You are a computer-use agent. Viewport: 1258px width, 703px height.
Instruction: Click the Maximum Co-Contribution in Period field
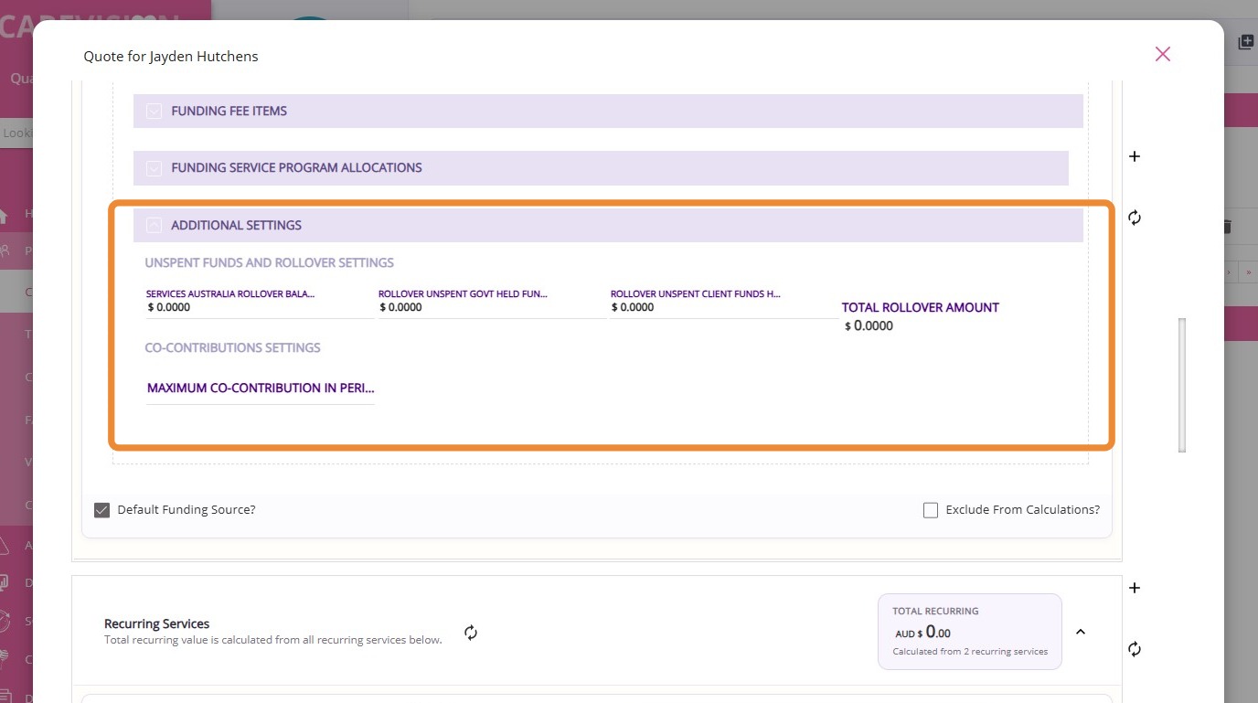[x=261, y=389]
